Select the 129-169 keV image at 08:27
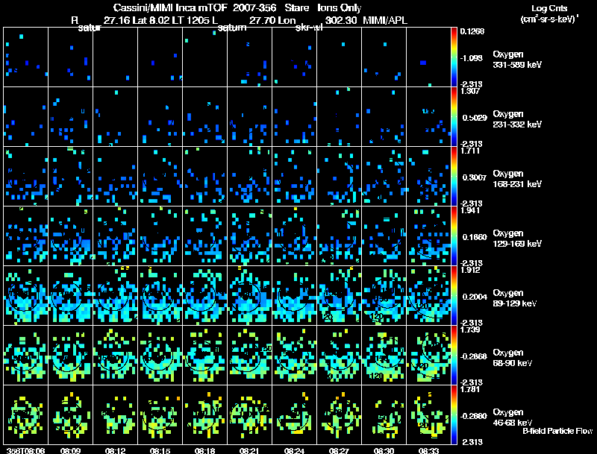The height and width of the screenshot is (454, 597). [340, 236]
